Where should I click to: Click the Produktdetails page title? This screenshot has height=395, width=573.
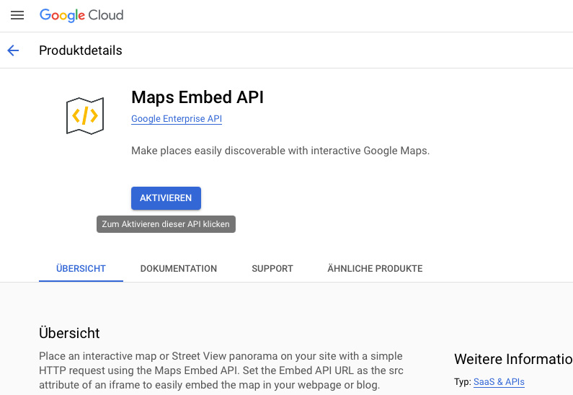[81, 50]
